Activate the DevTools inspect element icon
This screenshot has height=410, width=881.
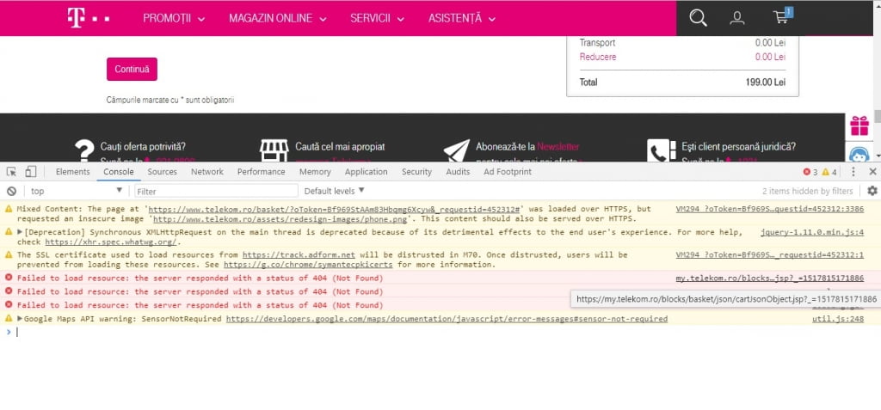(11, 172)
